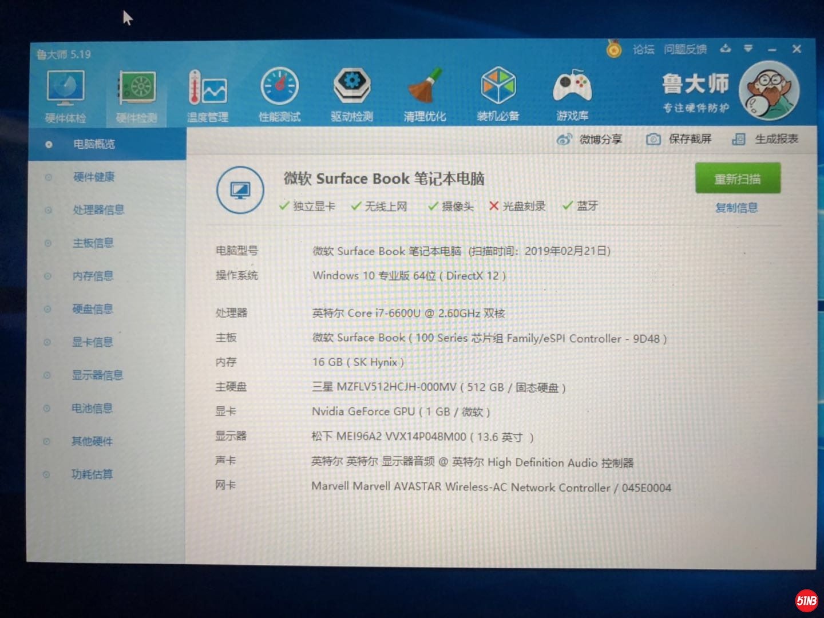Click the 复制信息 copy info link
824x618 pixels.
[x=736, y=208]
